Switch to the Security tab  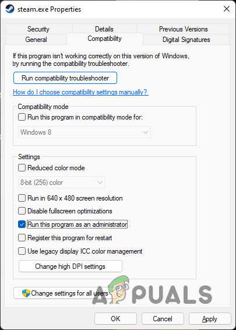pos(38,29)
